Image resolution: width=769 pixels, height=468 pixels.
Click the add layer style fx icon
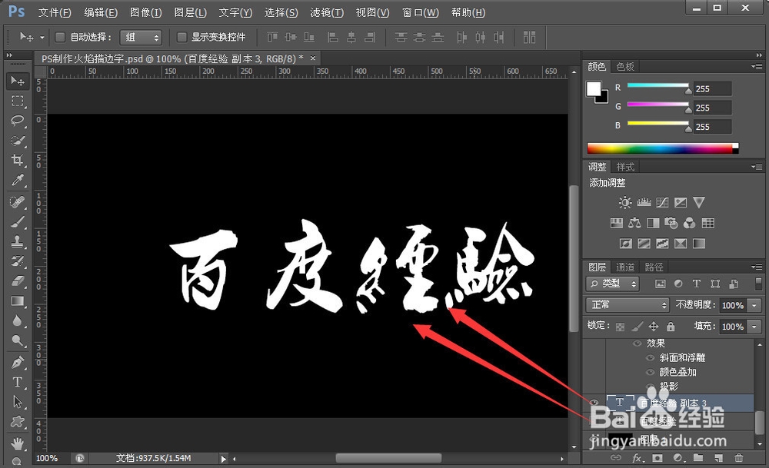(x=637, y=458)
